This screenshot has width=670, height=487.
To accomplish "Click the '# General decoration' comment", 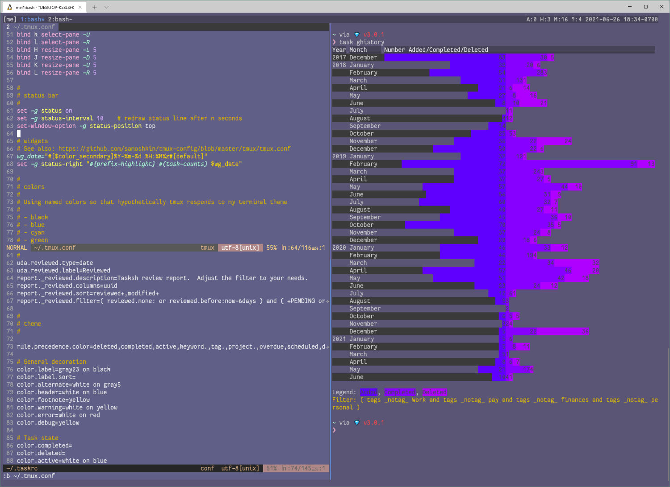I will [x=51, y=362].
